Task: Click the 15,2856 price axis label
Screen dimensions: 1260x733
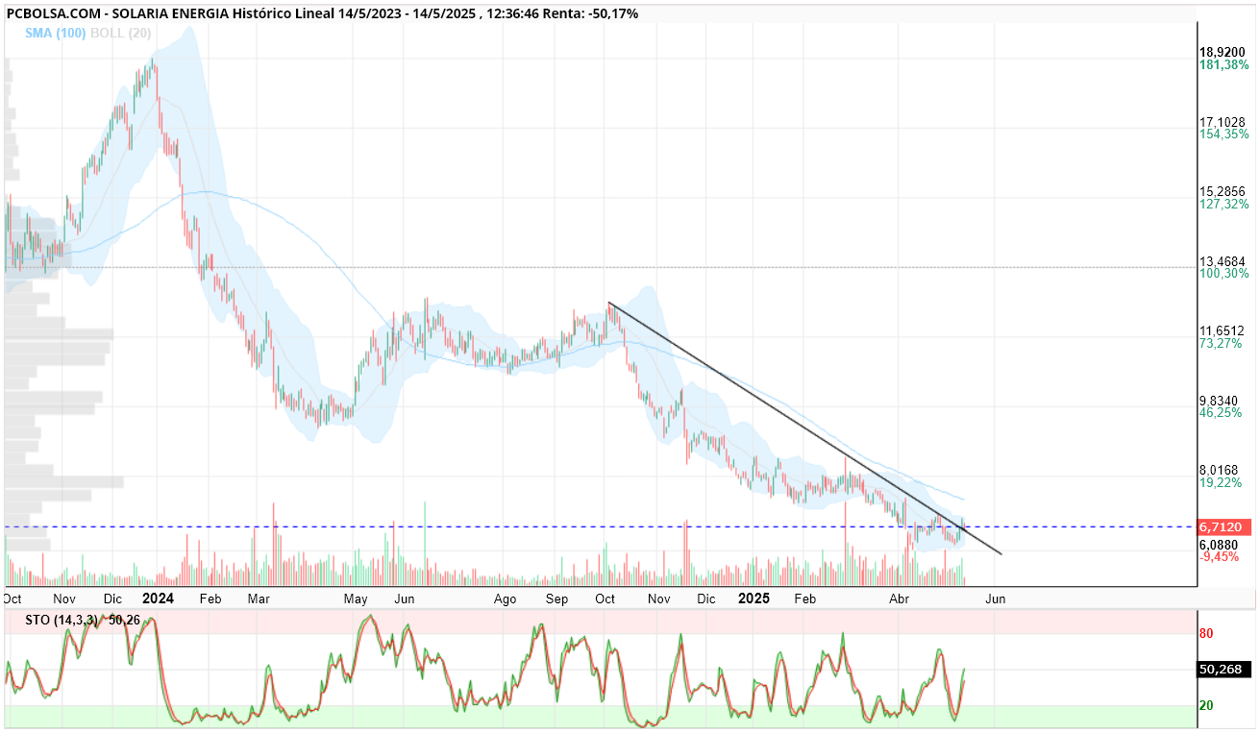Action: click(1223, 192)
